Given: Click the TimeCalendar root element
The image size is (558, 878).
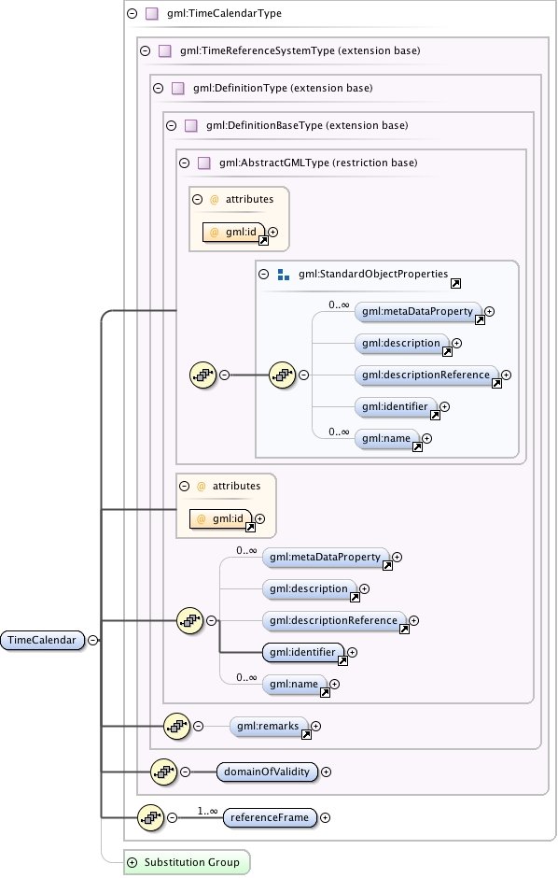Looking at the screenshot, I should pos(42,640).
